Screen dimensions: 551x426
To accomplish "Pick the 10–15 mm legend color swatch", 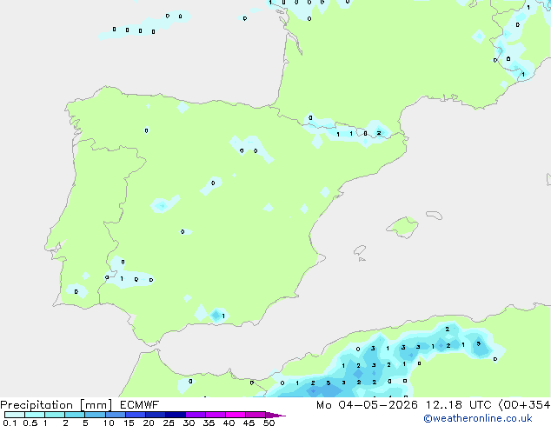I will coord(116,415).
